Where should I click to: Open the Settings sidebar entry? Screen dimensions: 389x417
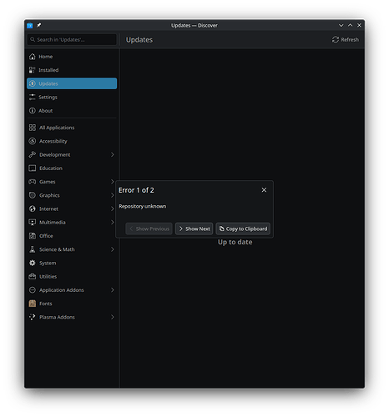coord(72,97)
